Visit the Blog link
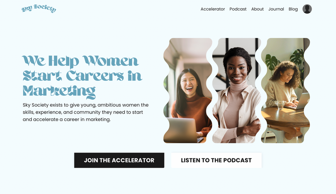Screen dimensions: 336x194 pyautogui.click(x=293, y=9)
